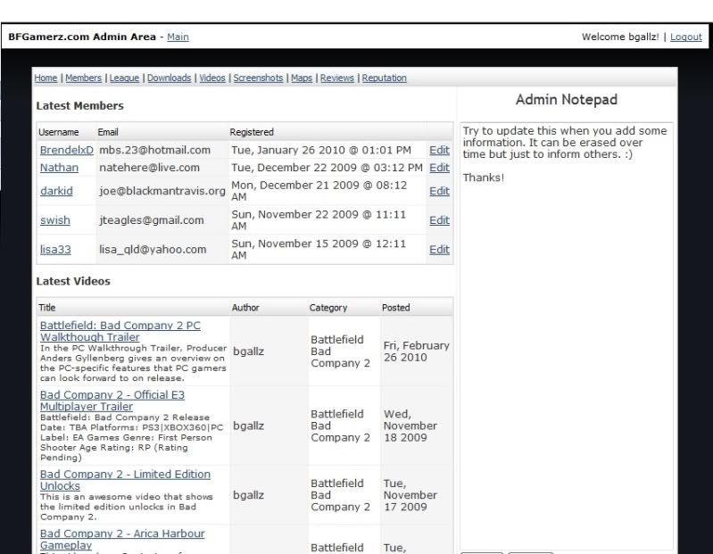This screenshot has height=554, width=713.
Task: Open Limited Edition Unlocks video link
Action: [124, 479]
